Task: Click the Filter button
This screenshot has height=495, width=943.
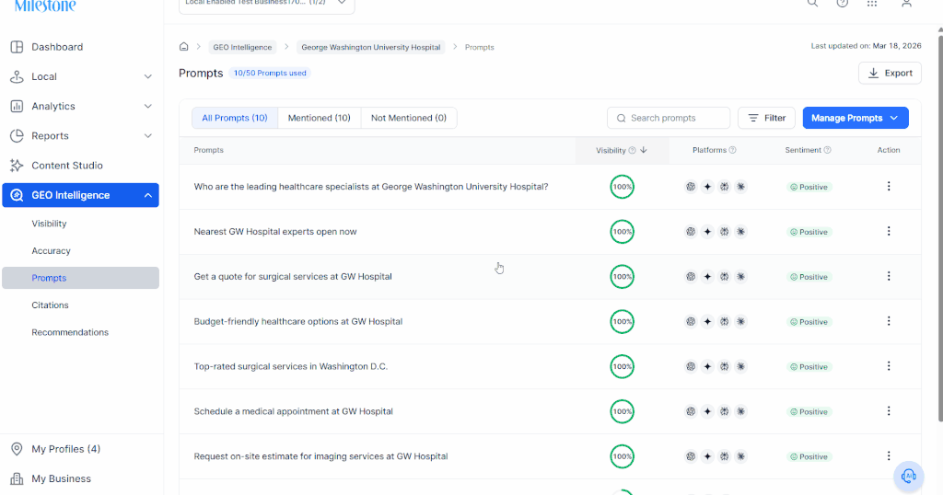Action: (x=766, y=118)
